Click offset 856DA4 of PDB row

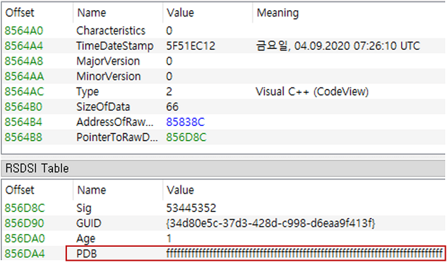click(x=25, y=254)
